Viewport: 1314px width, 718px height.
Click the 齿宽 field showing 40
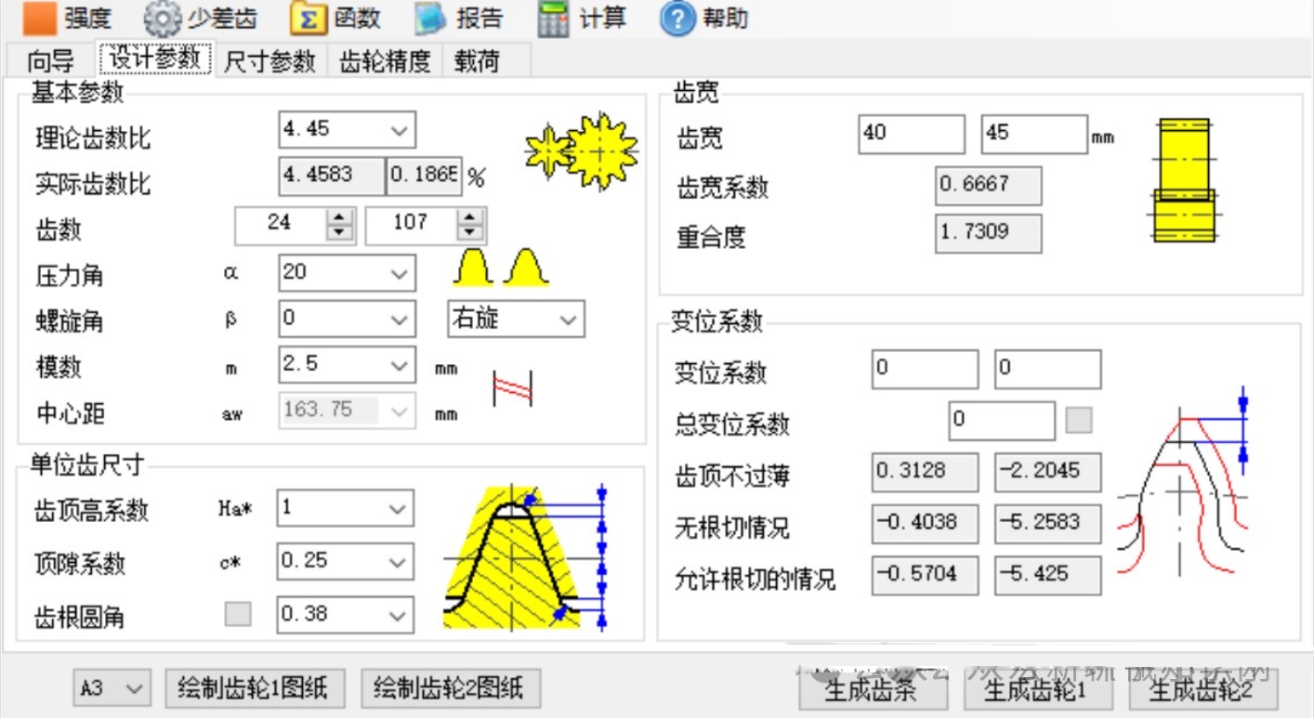pos(912,135)
